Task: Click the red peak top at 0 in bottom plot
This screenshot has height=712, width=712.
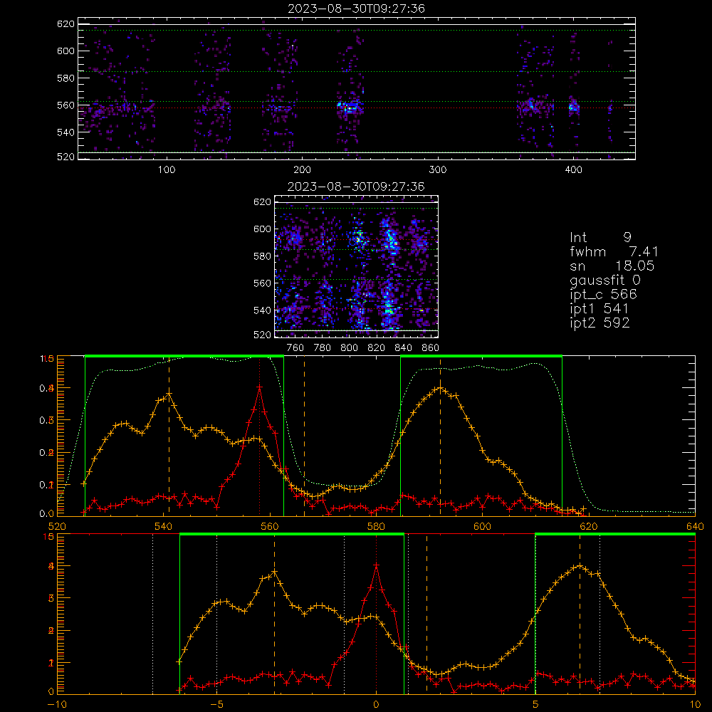Action: click(376, 565)
